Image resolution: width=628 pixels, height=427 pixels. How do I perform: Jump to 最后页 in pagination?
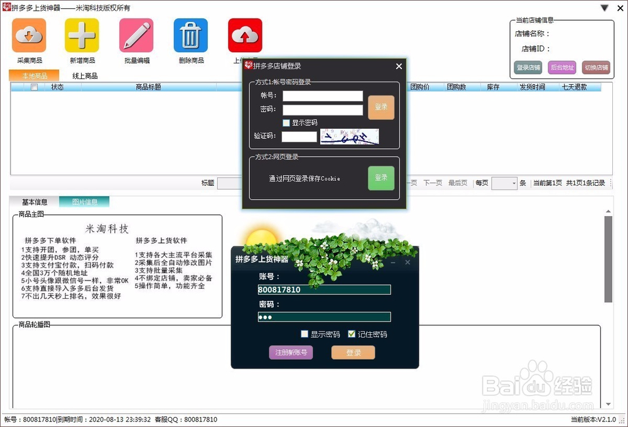point(458,183)
